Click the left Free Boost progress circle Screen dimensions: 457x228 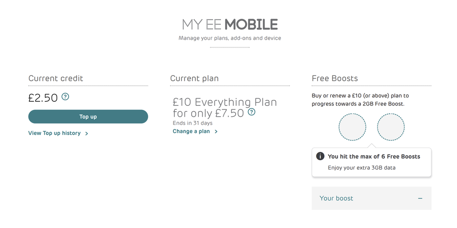(x=352, y=127)
